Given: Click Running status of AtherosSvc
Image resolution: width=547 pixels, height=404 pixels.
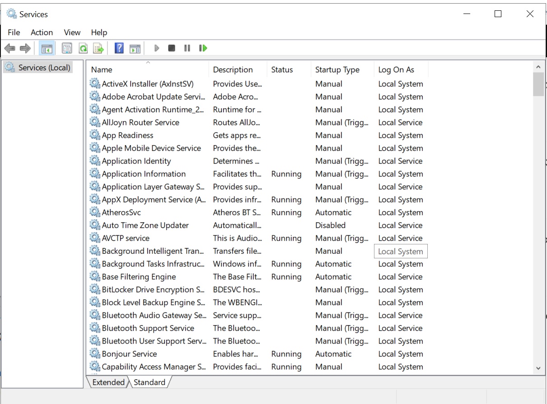Looking at the screenshot, I should click(286, 212).
